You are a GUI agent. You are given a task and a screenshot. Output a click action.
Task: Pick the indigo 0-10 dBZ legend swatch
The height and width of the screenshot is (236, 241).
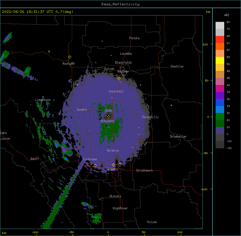(220, 131)
